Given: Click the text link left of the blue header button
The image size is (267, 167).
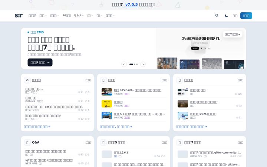Looking at the screenshot, I should [235, 16].
